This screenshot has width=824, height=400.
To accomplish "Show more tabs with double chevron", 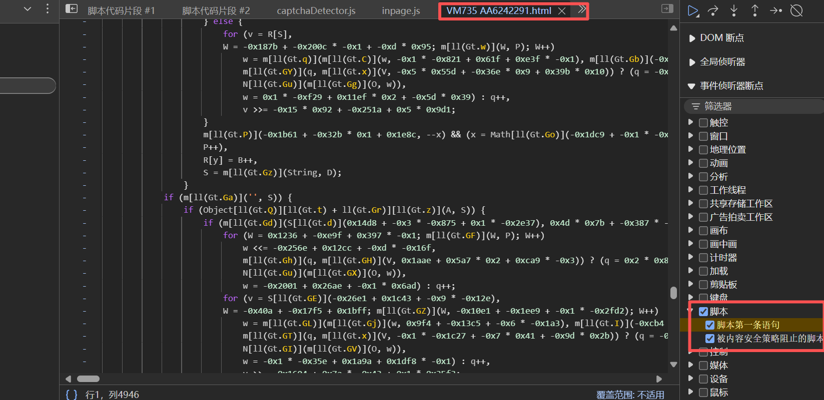I will 581,9.
